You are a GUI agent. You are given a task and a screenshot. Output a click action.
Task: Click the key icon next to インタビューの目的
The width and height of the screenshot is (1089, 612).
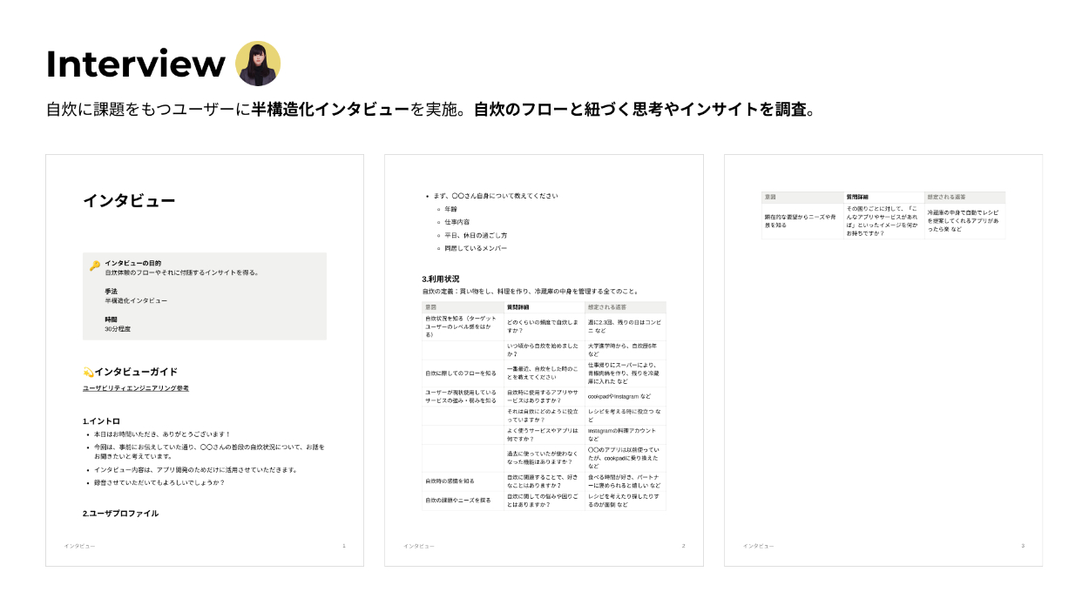click(x=94, y=266)
